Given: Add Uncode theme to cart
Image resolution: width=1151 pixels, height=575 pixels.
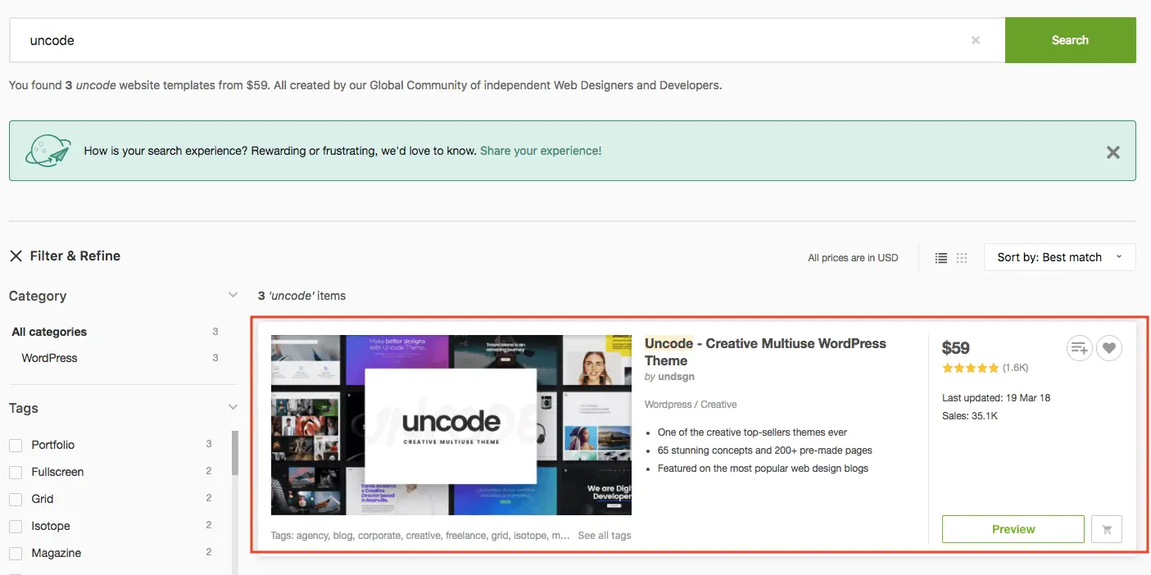Looking at the screenshot, I should coord(1107,529).
